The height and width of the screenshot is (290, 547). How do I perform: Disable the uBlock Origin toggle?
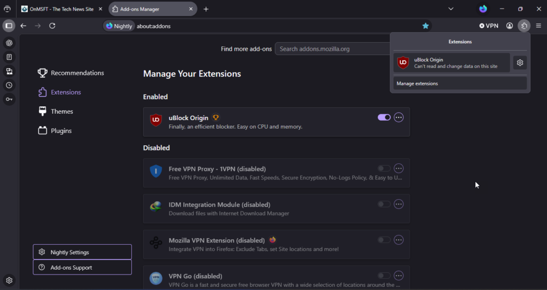(x=384, y=117)
